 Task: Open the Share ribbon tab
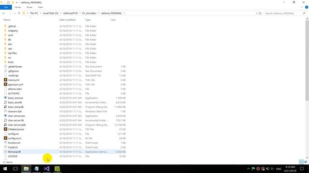[29, 7]
